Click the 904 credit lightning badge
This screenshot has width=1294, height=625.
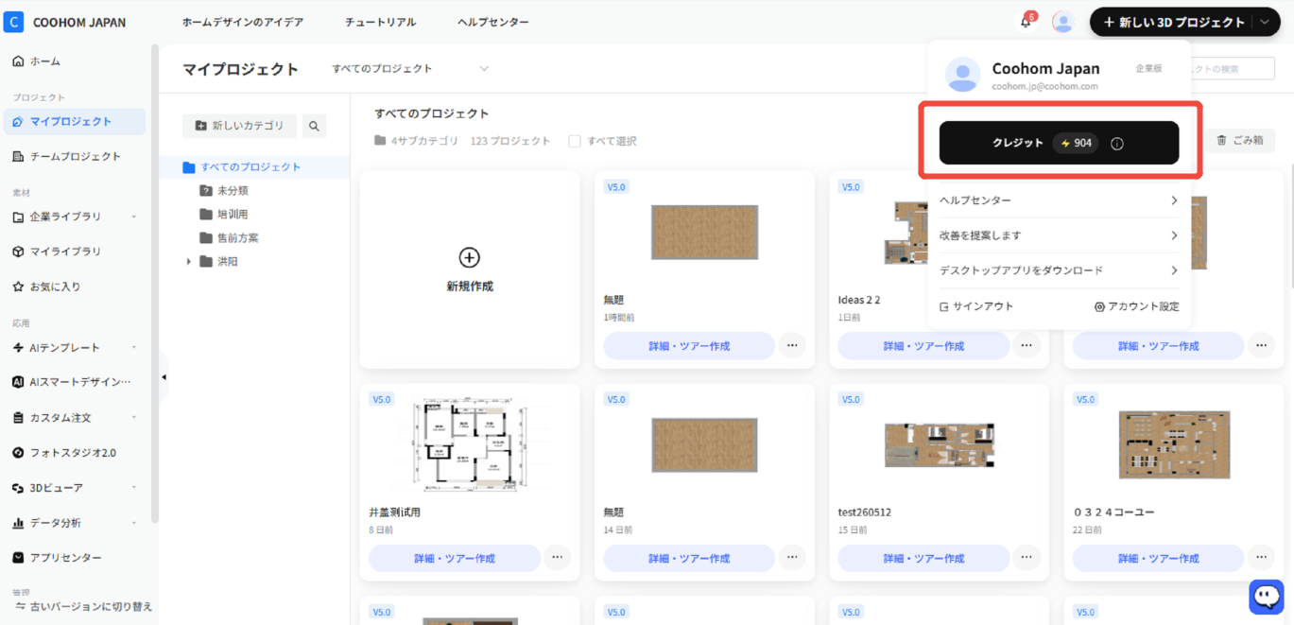[1076, 144]
